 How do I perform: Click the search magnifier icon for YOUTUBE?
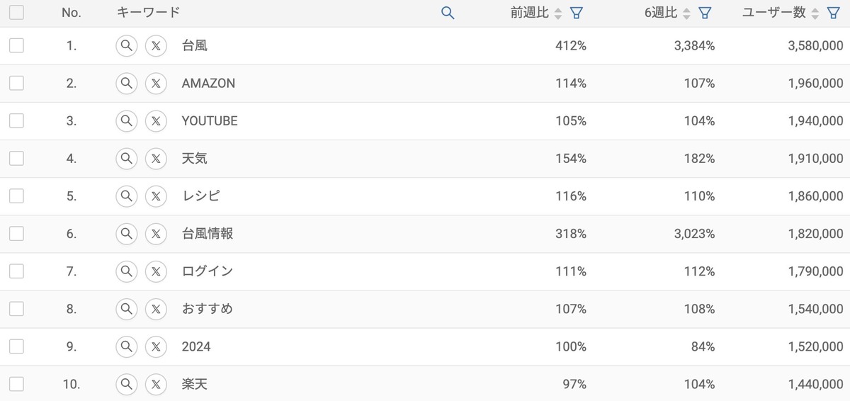(x=126, y=120)
